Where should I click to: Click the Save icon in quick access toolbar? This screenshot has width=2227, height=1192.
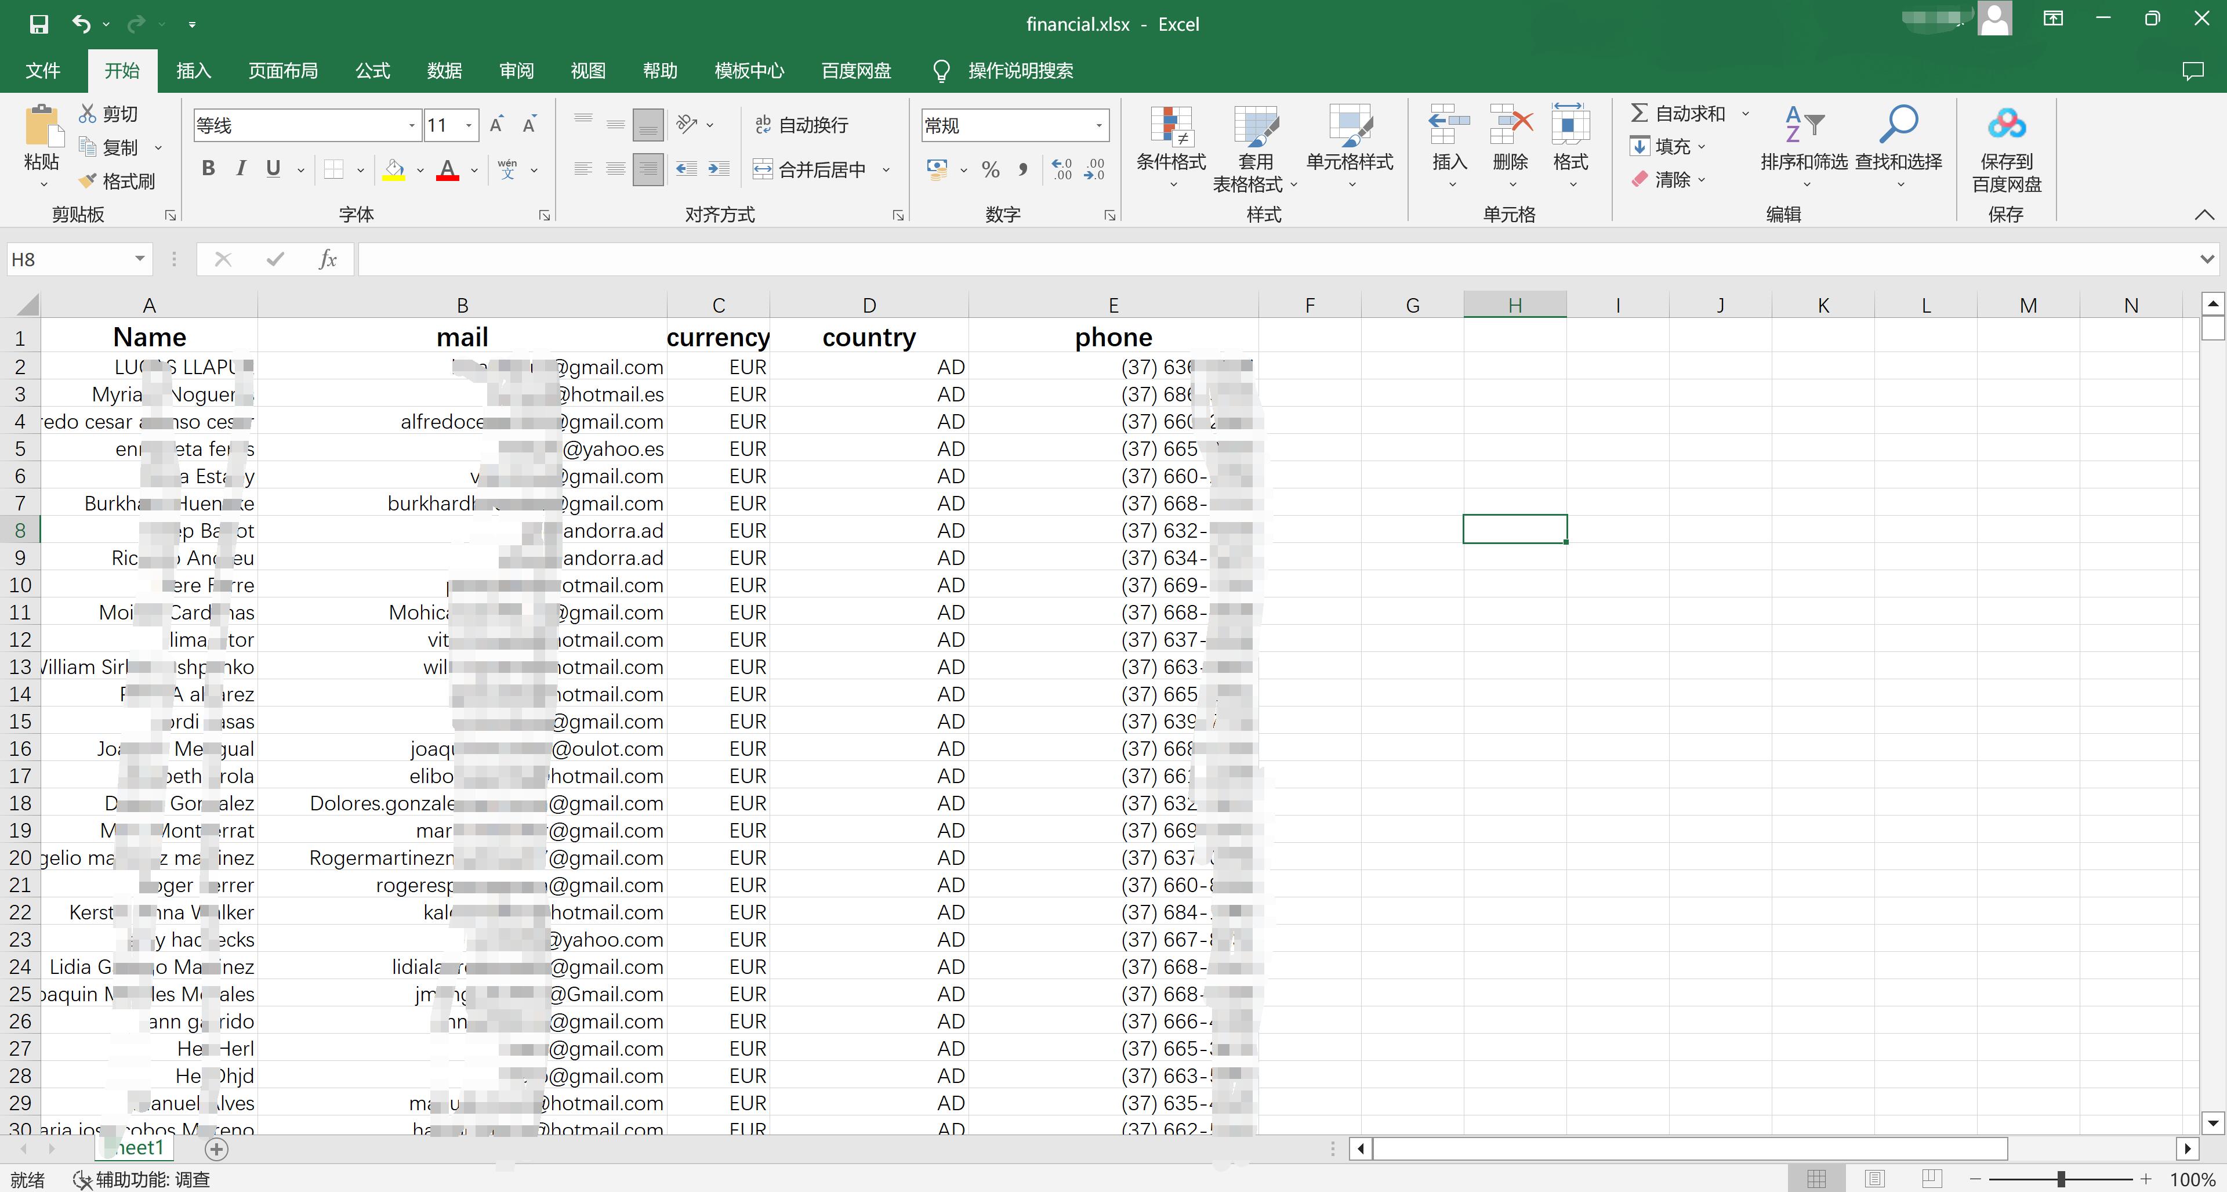click(x=38, y=24)
